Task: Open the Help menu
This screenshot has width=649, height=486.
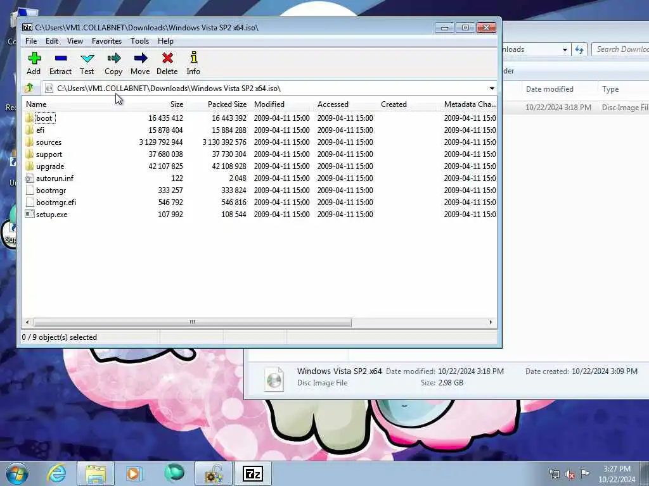Action: pos(165,41)
